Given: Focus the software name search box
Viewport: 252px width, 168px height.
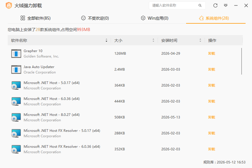Looking at the screenshot, I should coord(177,5).
